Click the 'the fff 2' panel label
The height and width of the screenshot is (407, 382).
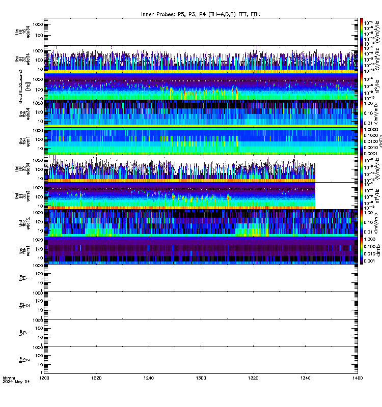[24, 306]
